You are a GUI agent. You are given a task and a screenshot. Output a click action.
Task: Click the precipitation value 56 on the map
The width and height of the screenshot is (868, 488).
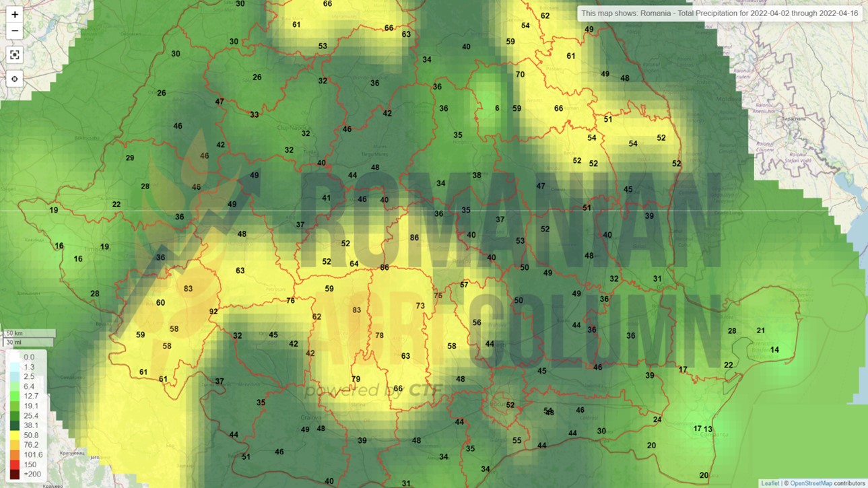pyautogui.click(x=477, y=323)
